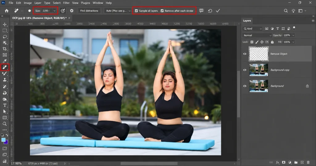Click the Find distractions button
316x166 pixels.
pyautogui.click(x=89, y=11)
